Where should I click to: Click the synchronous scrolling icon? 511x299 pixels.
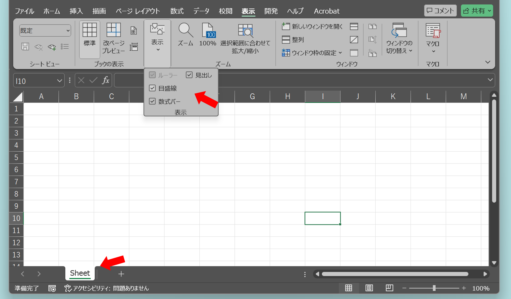373,40
